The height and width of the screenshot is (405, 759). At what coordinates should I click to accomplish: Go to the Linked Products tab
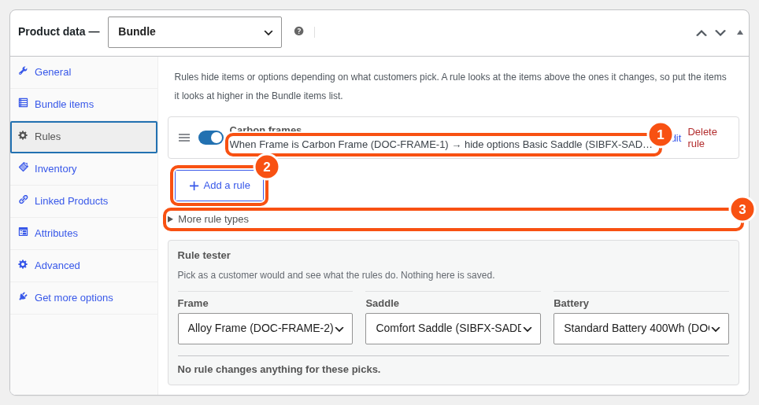point(83,201)
